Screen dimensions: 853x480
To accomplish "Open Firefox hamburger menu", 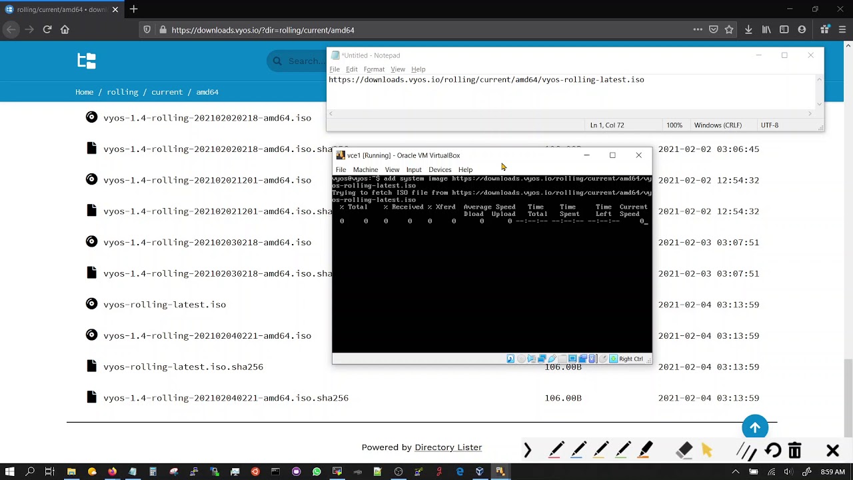I will coord(842,29).
